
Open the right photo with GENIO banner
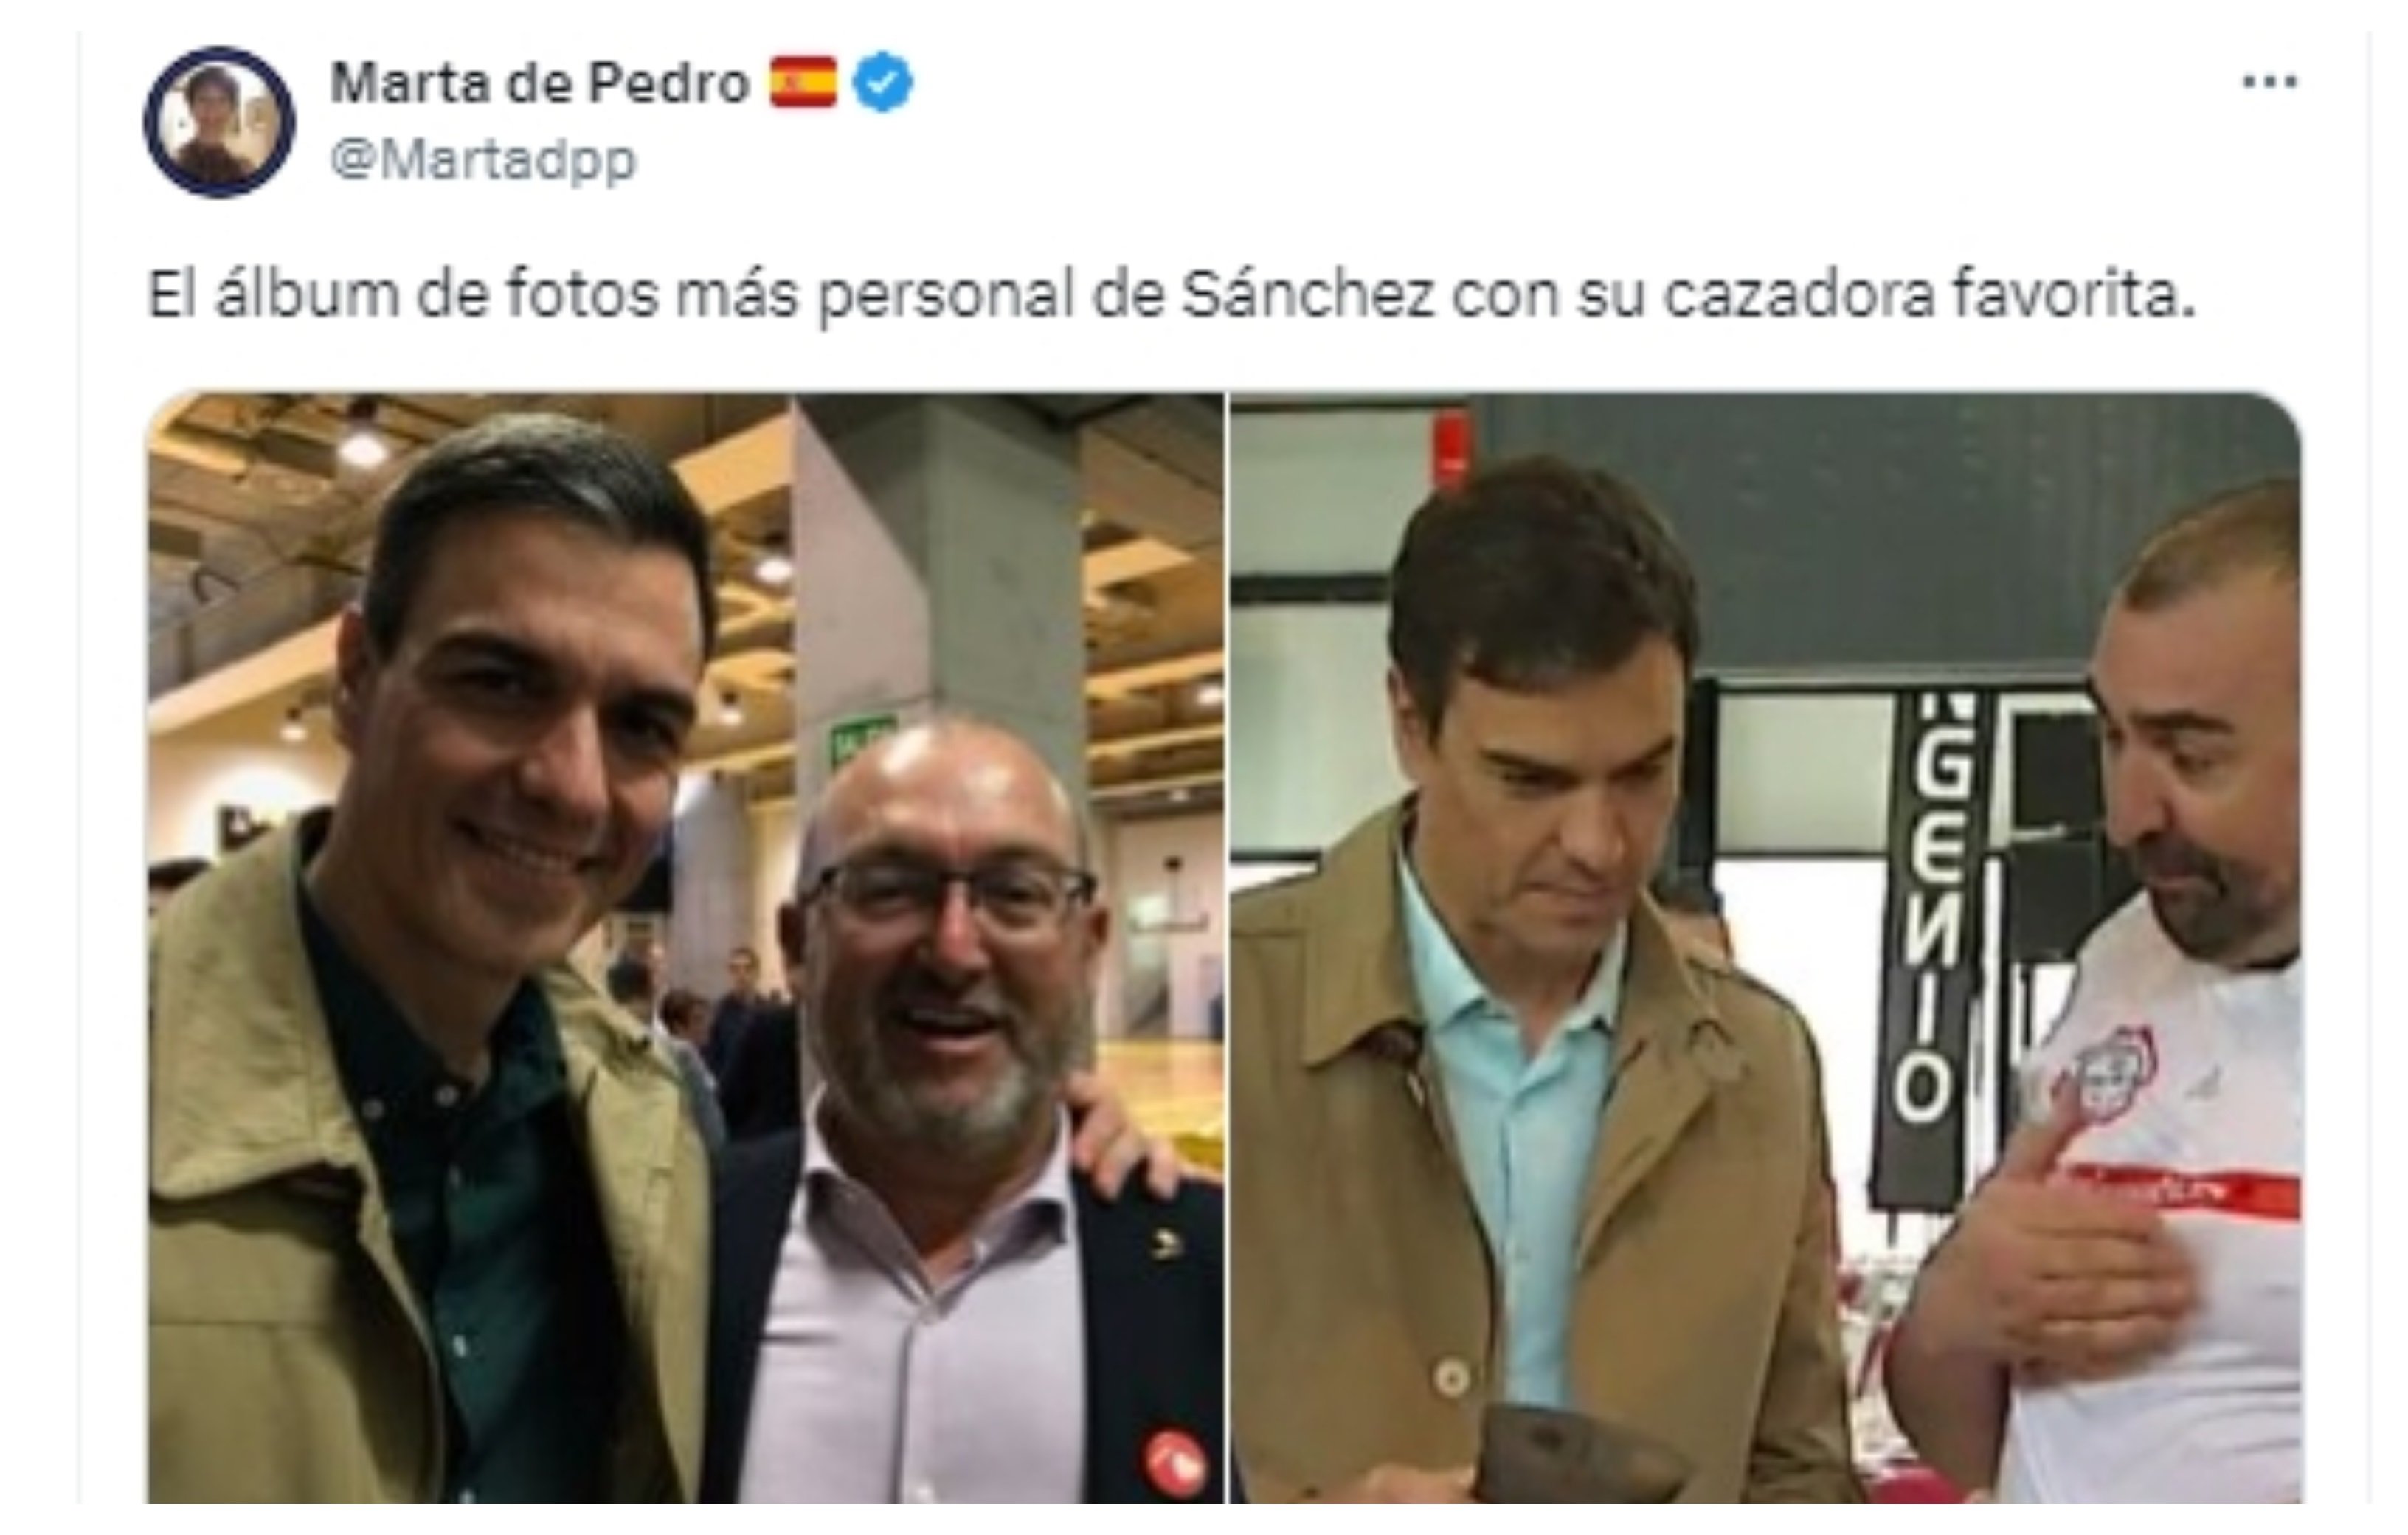(1765, 948)
